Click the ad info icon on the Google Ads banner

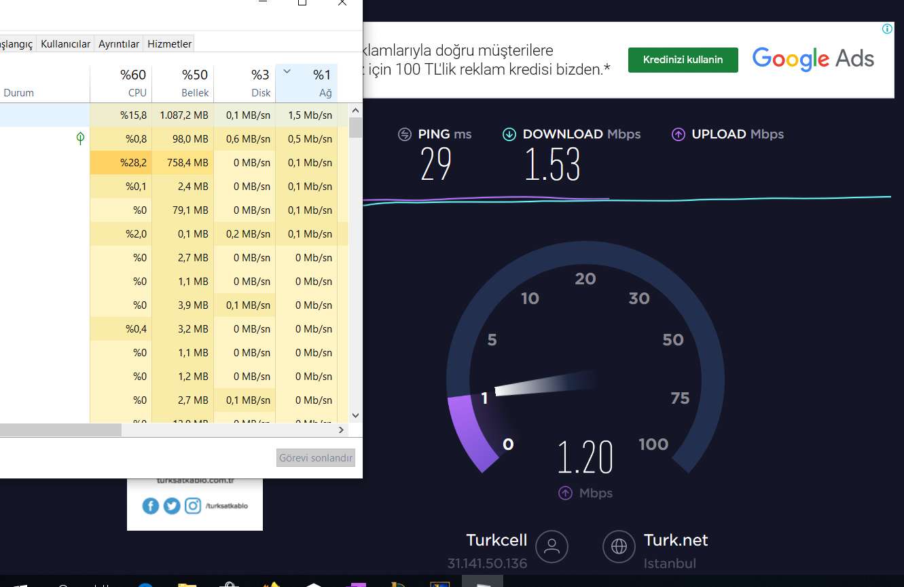[887, 29]
